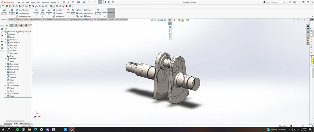314x132 pixels.
Task: Click the Revolved Cut tool
Action: (49, 12)
